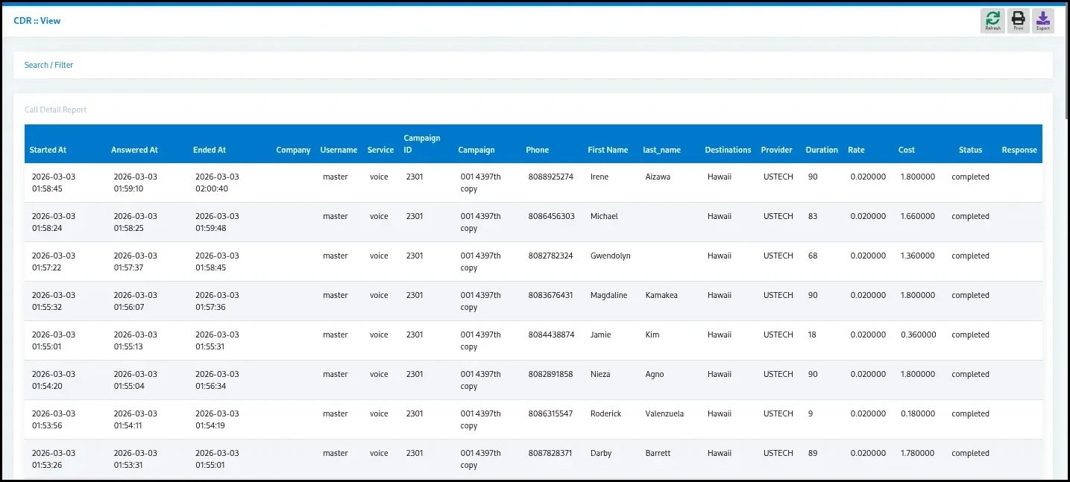
Task: Click the Print icon in the toolbar
Action: [x=1017, y=20]
